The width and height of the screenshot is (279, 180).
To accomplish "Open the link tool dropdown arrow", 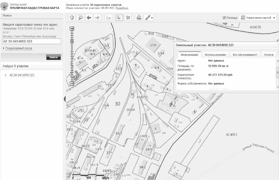I will 152,18.
